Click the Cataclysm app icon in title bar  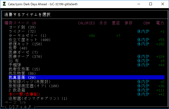[x=4, y=4]
